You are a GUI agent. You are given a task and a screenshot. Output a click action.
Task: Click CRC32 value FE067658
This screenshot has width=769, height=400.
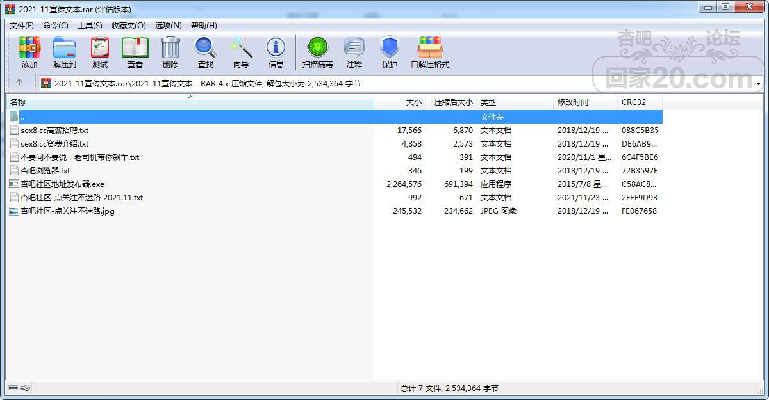point(640,211)
